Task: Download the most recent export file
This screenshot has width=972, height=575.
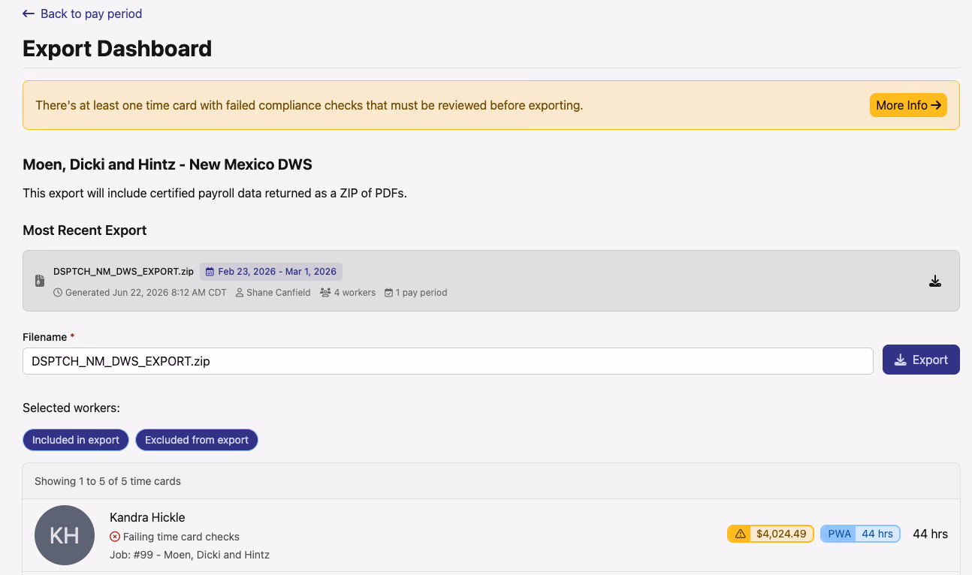Action: [x=935, y=281]
